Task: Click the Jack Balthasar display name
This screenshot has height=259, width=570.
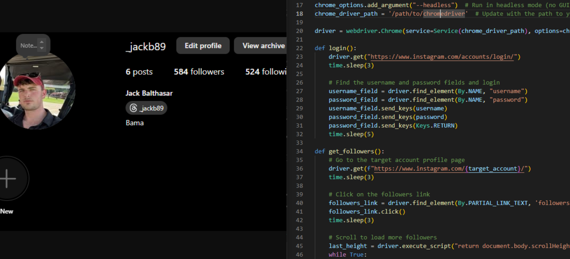Action: tap(149, 93)
